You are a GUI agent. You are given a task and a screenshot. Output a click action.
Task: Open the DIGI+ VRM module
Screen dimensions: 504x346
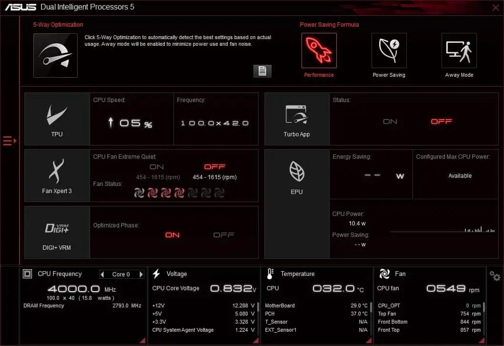(57, 232)
